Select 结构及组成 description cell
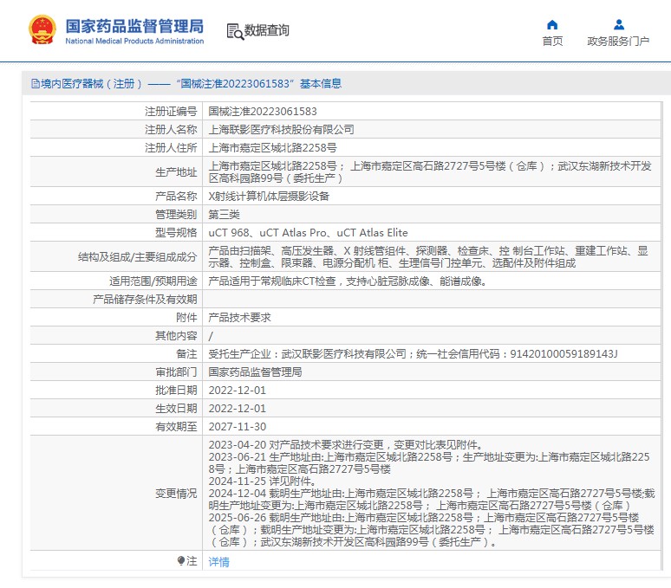 pos(432,256)
